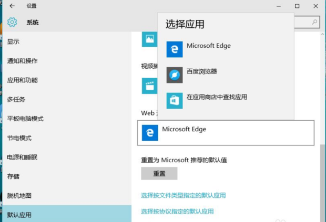Image resolution: width=326 pixels, height=222 pixels.
Task: Close the settings window
Action: click(315, 6)
